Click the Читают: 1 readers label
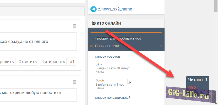 pos(198,80)
